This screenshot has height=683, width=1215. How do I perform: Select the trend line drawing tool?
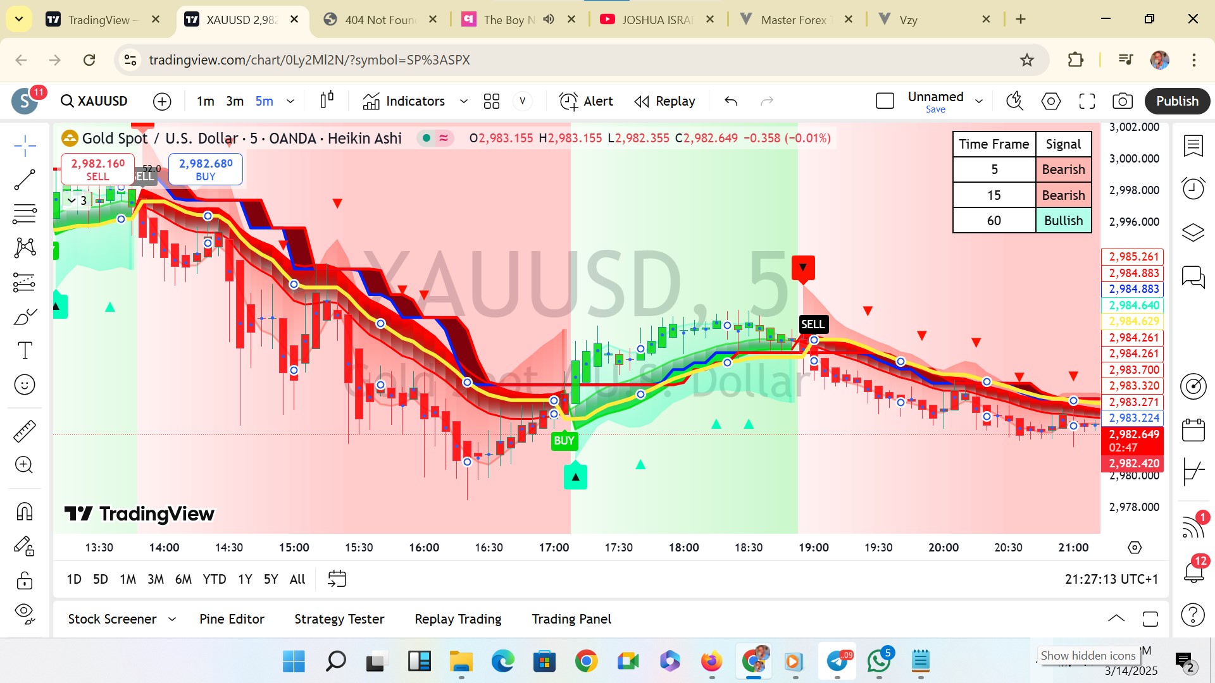point(25,180)
